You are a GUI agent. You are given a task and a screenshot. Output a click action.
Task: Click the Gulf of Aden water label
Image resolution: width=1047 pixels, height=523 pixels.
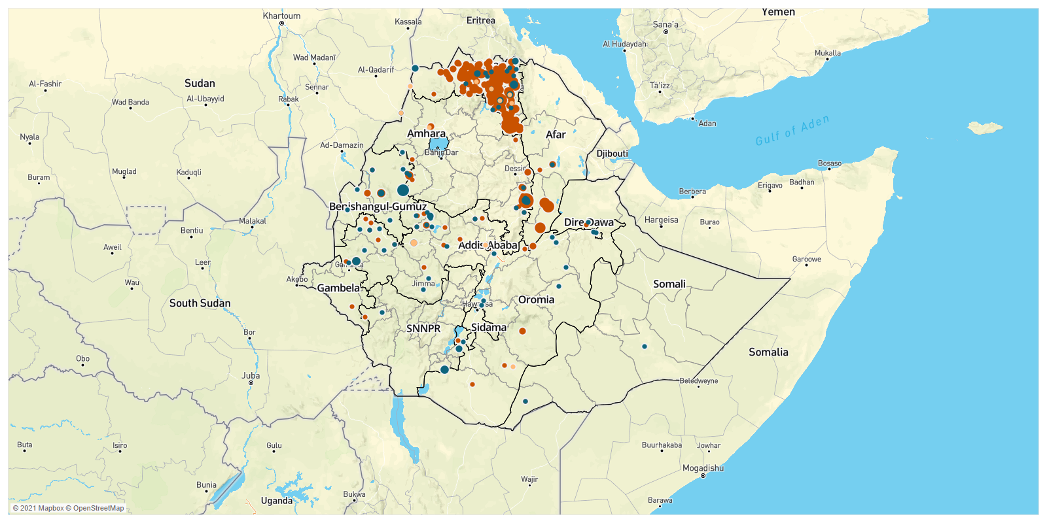(x=792, y=131)
